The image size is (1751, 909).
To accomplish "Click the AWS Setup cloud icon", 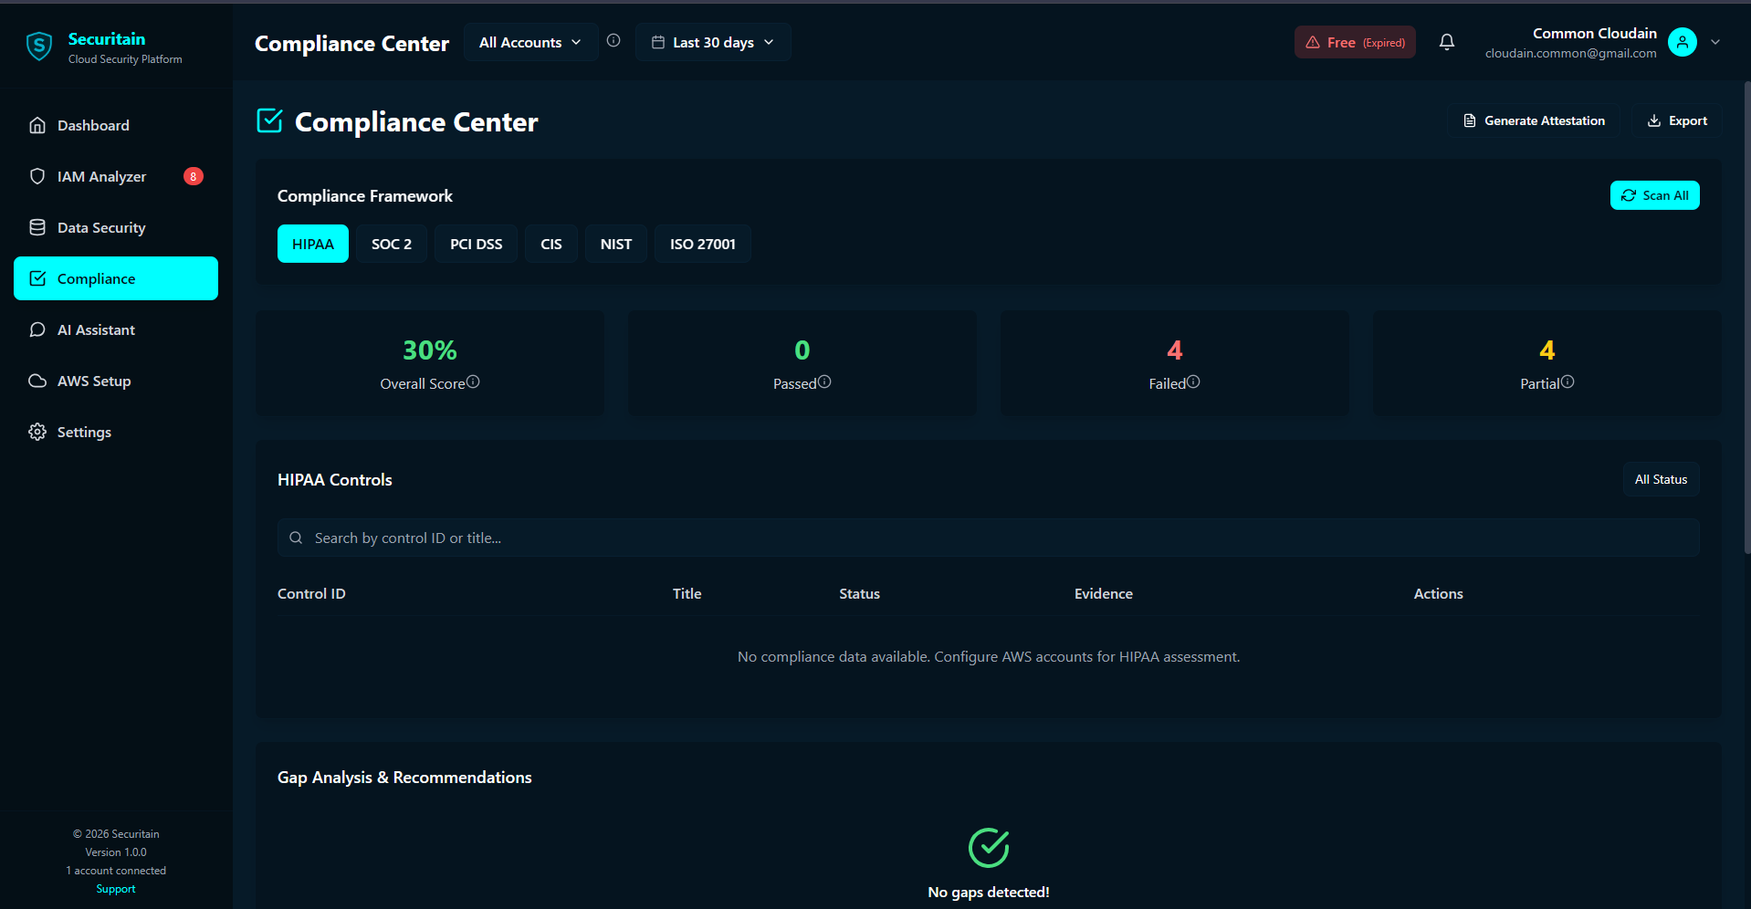I will [x=37, y=381].
